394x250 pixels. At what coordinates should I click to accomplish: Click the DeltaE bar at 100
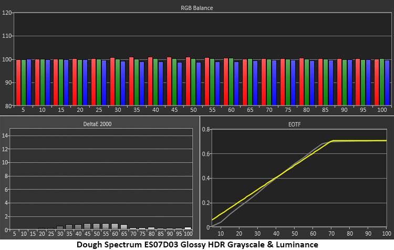pyautogui.click(x=188, y=228)
